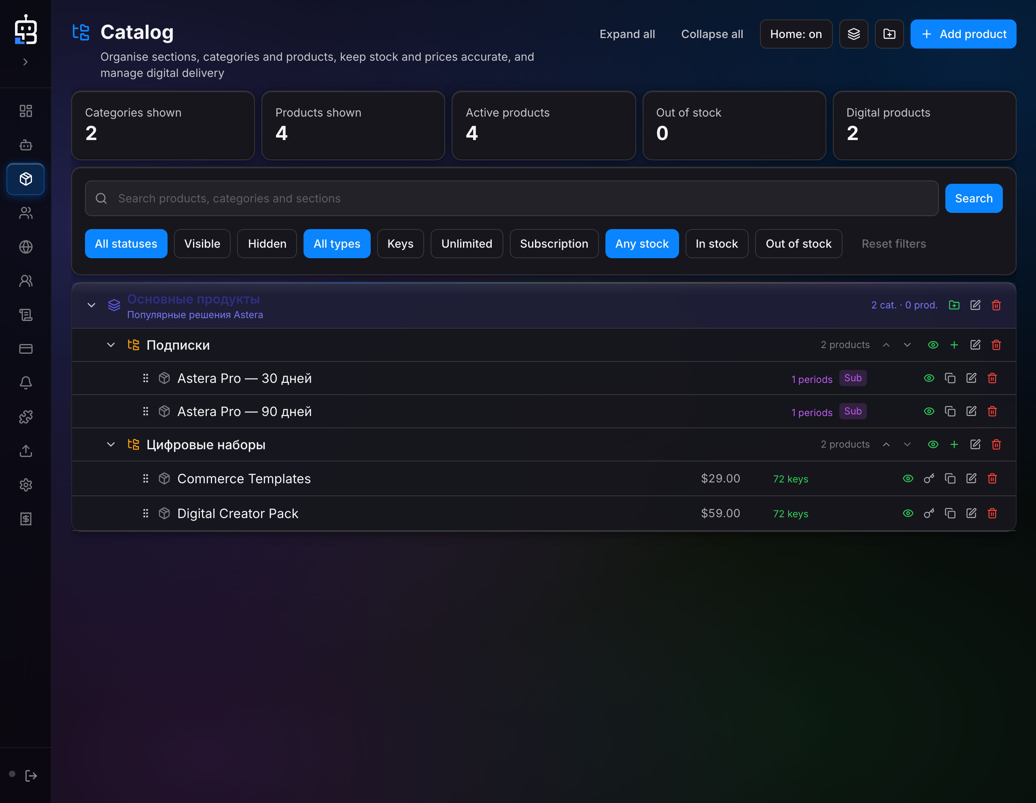Image resolution: width=1036 pixels, height=803 pixels.
Task: Click Expand all
Action: 626,34
